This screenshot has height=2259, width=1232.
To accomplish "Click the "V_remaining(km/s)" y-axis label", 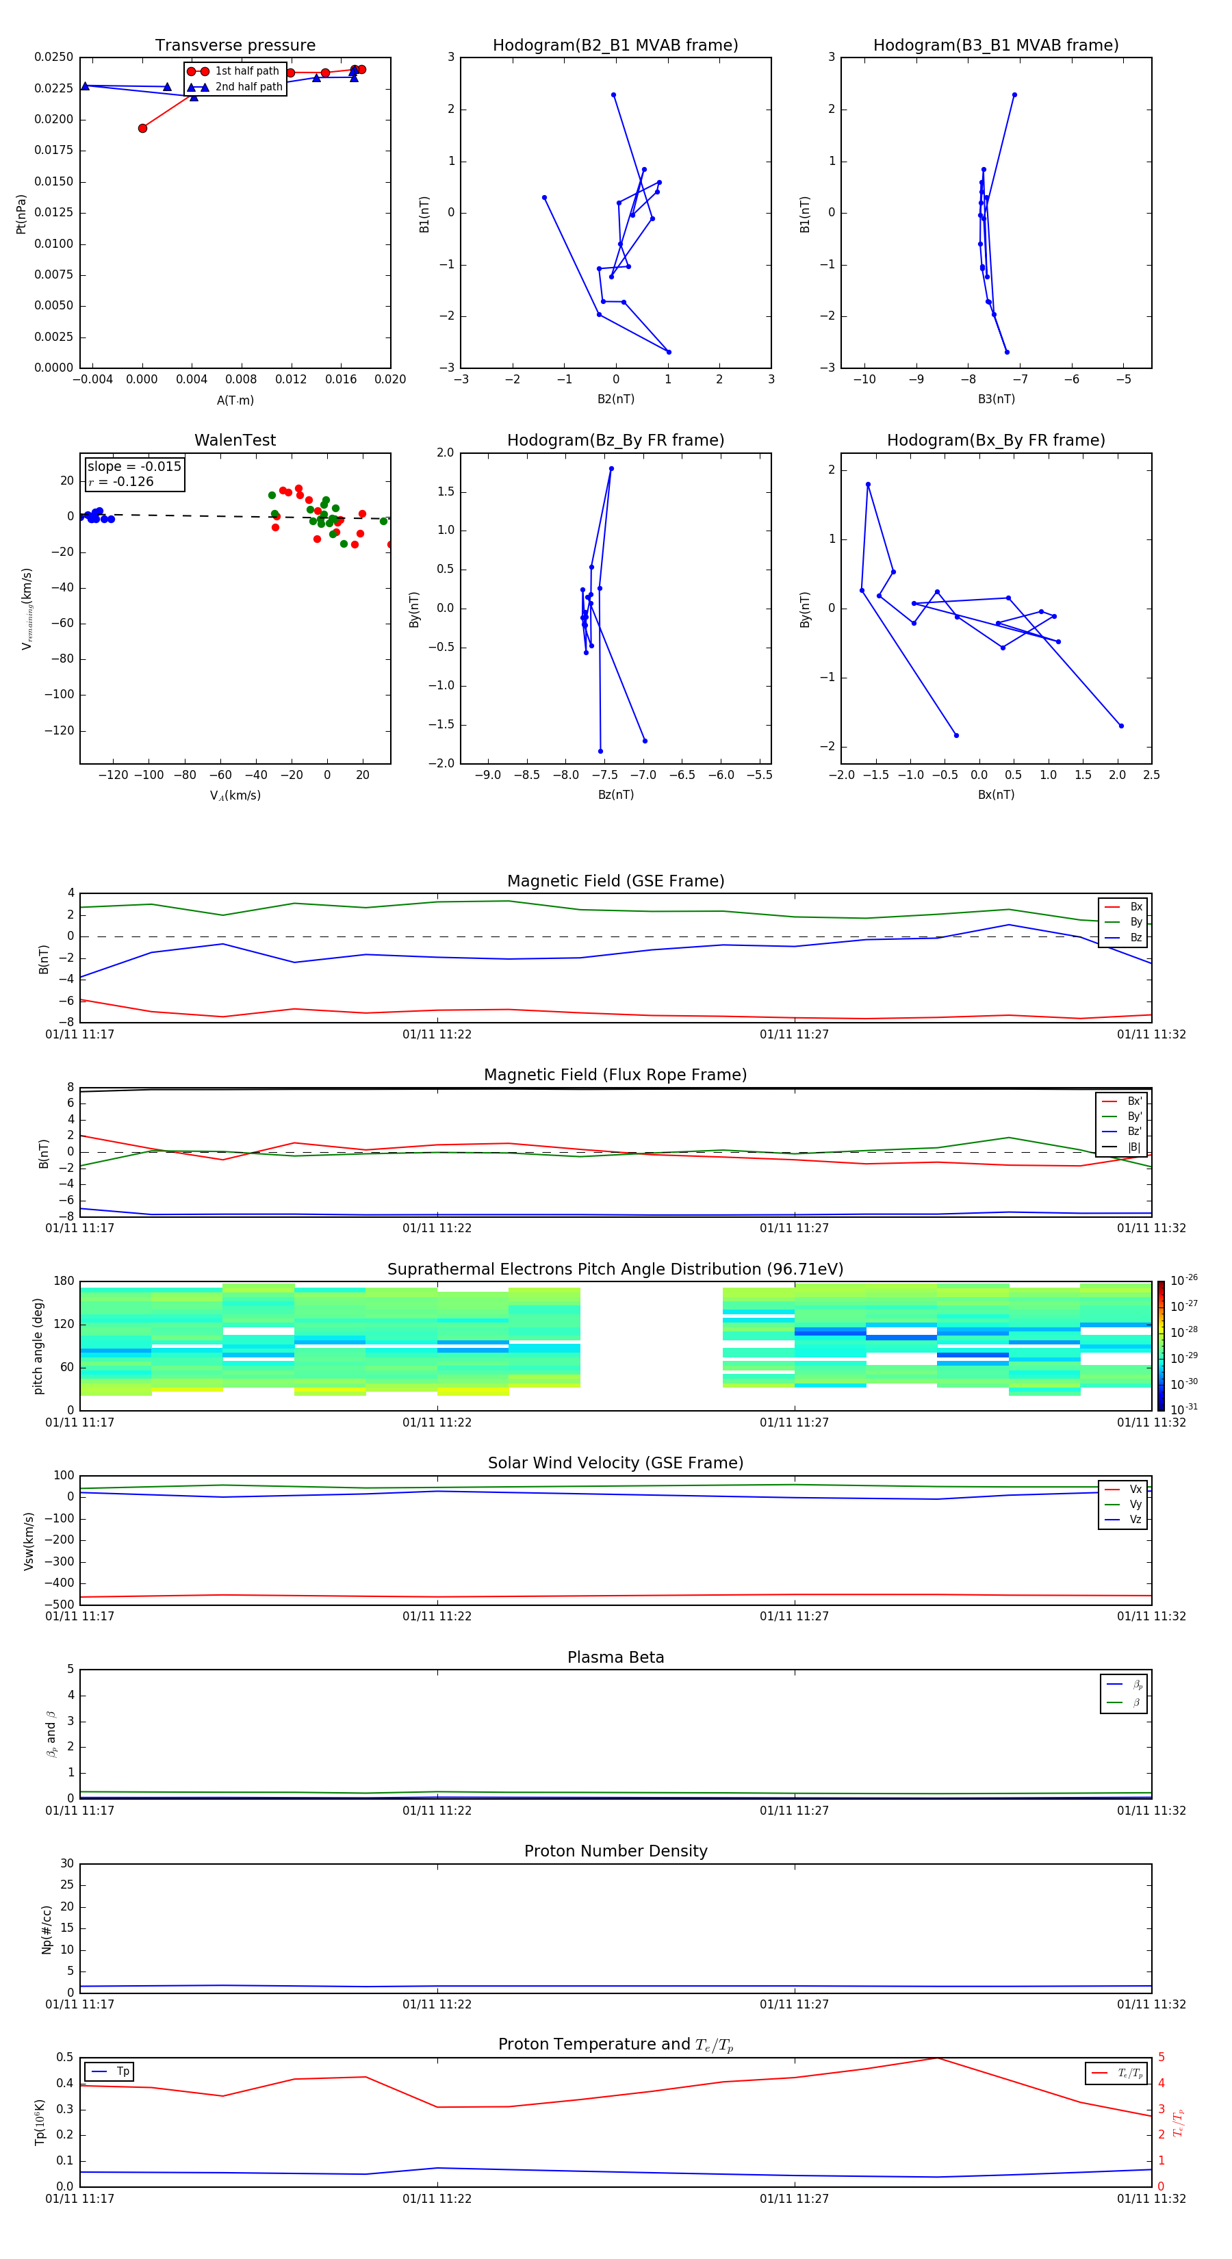I will [26, 609].
